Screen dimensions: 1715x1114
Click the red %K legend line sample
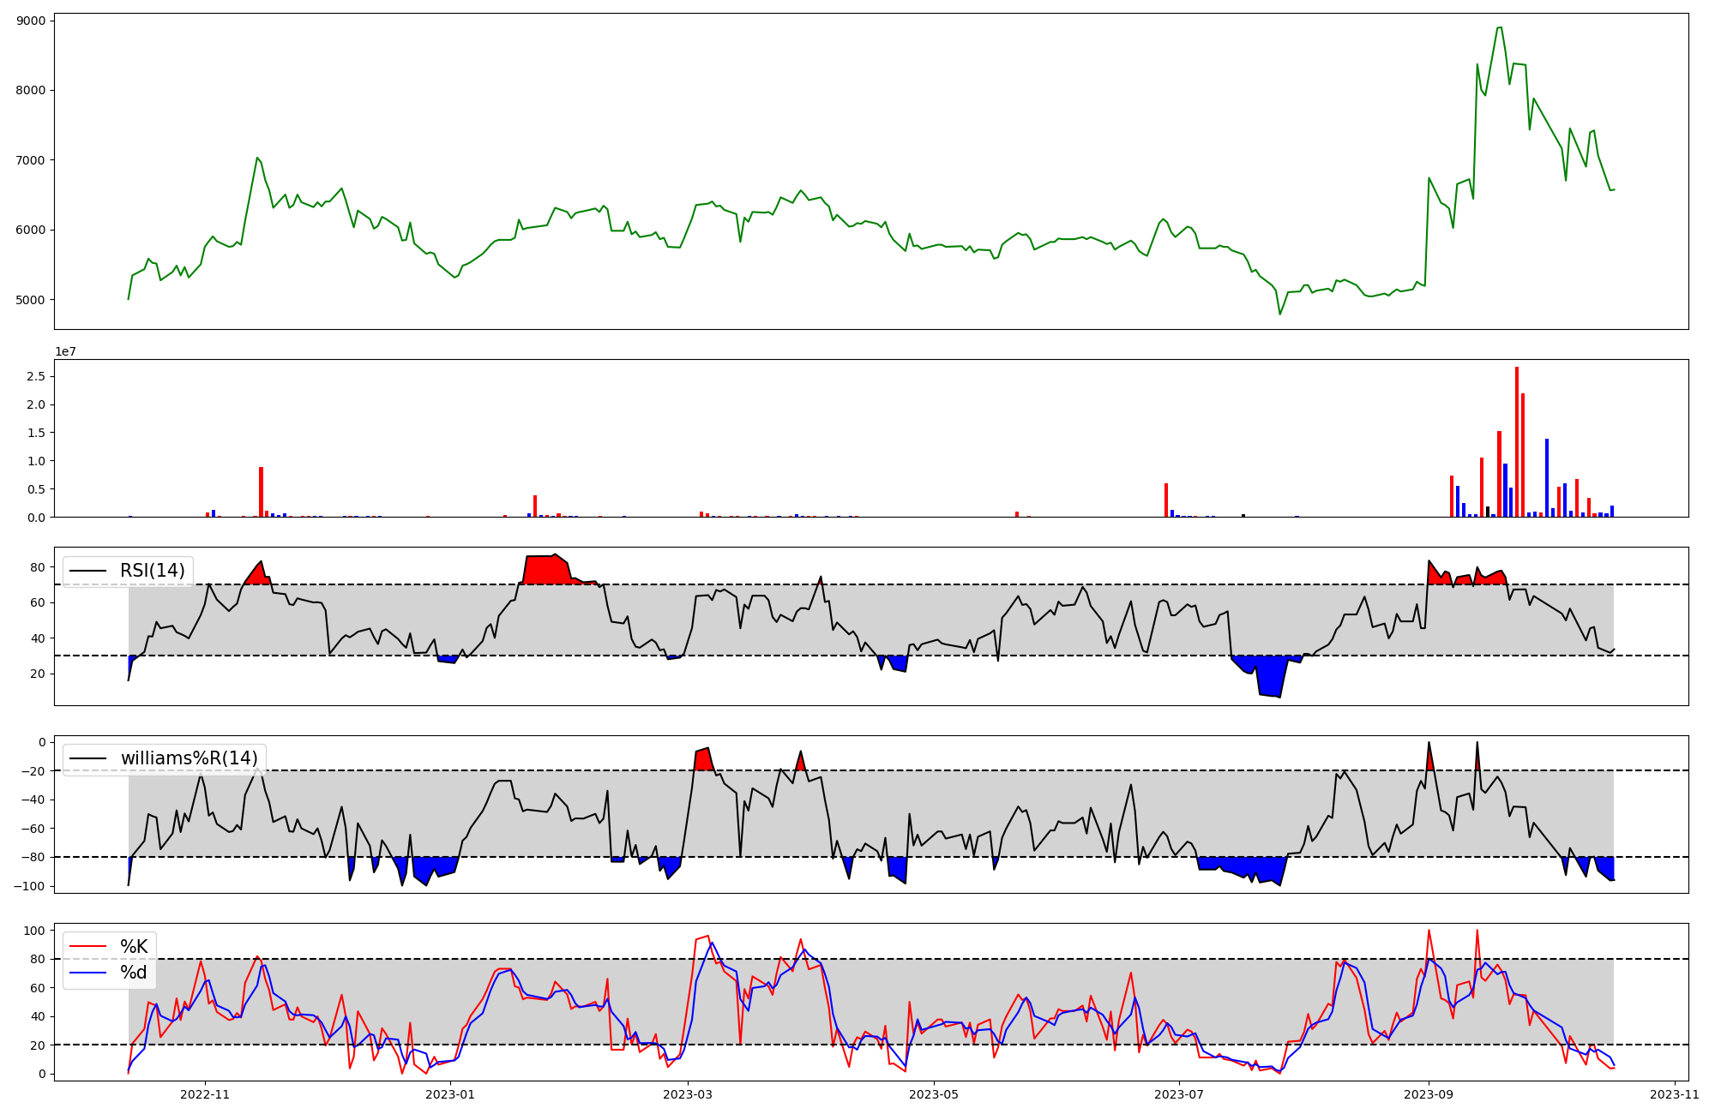(x=87, y=947)
